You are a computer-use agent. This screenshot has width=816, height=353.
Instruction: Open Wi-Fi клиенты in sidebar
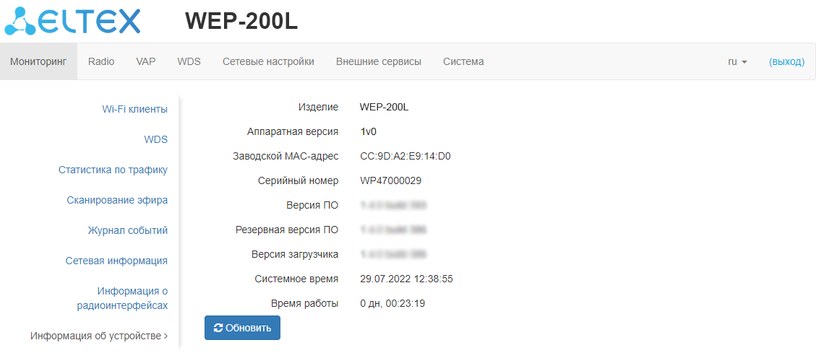pos(134,109)
